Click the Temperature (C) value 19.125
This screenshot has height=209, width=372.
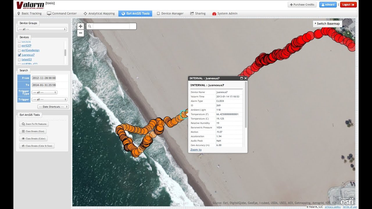coord(220,119)
